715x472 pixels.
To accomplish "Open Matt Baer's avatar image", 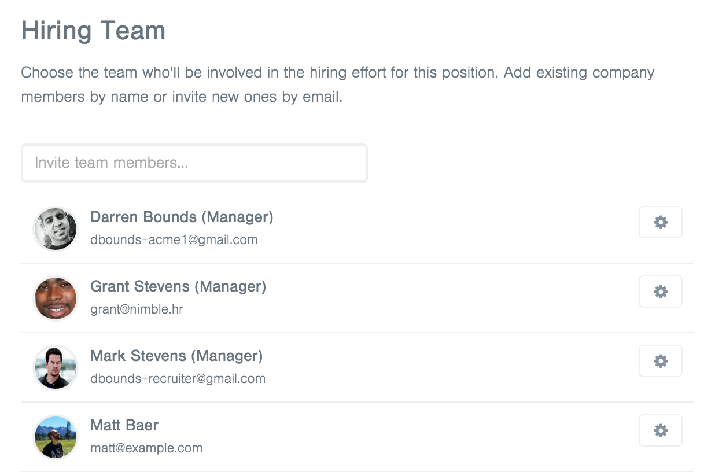I will 56,437.
